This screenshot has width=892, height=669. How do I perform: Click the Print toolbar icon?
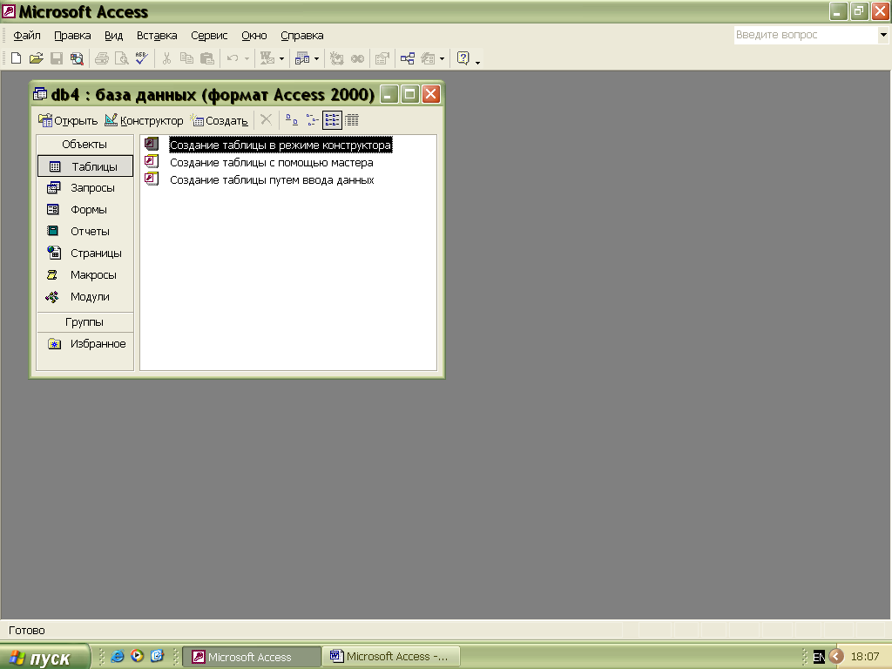tap(102, 58)
